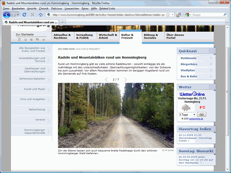Viewport: 231px width, 173px height.
Task: Click the rain cloud weather icon
Action: (x=186, y=108)
